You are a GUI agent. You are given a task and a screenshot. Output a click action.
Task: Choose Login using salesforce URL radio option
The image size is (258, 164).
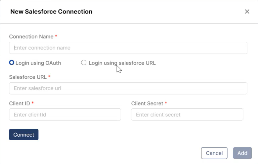click(84, 63)
